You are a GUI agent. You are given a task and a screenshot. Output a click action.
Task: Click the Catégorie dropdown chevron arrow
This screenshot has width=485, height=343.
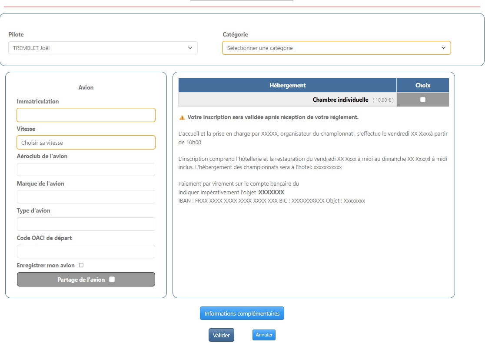(443, 48)
